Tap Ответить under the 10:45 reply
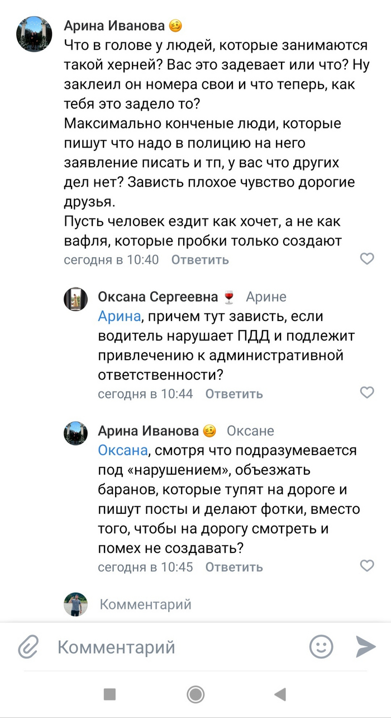The height and width of the screenshot is (718, 391). coord(234,567)
